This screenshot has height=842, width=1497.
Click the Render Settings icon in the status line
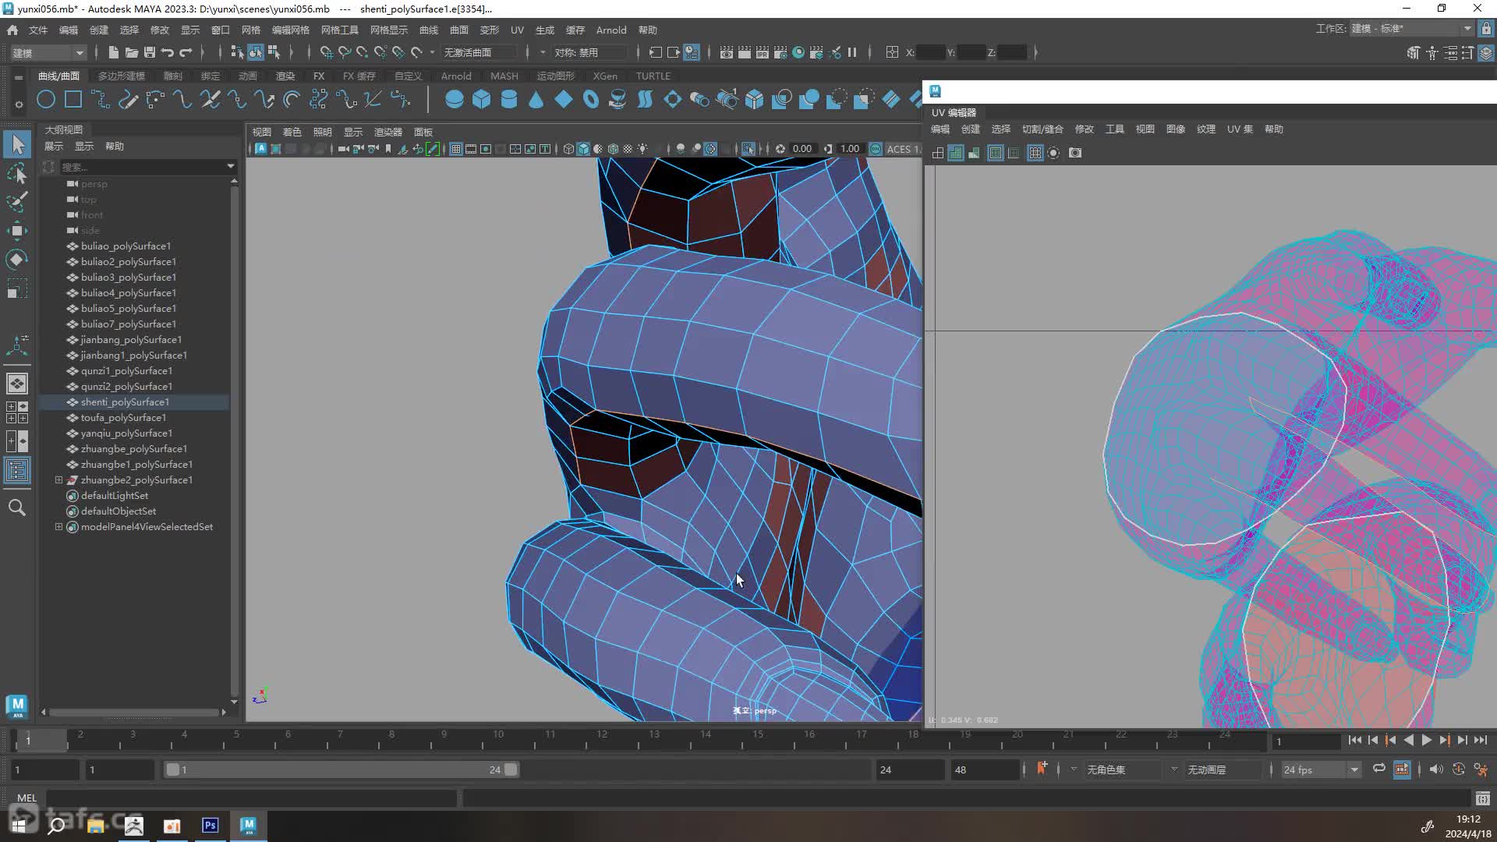(780, 52)
